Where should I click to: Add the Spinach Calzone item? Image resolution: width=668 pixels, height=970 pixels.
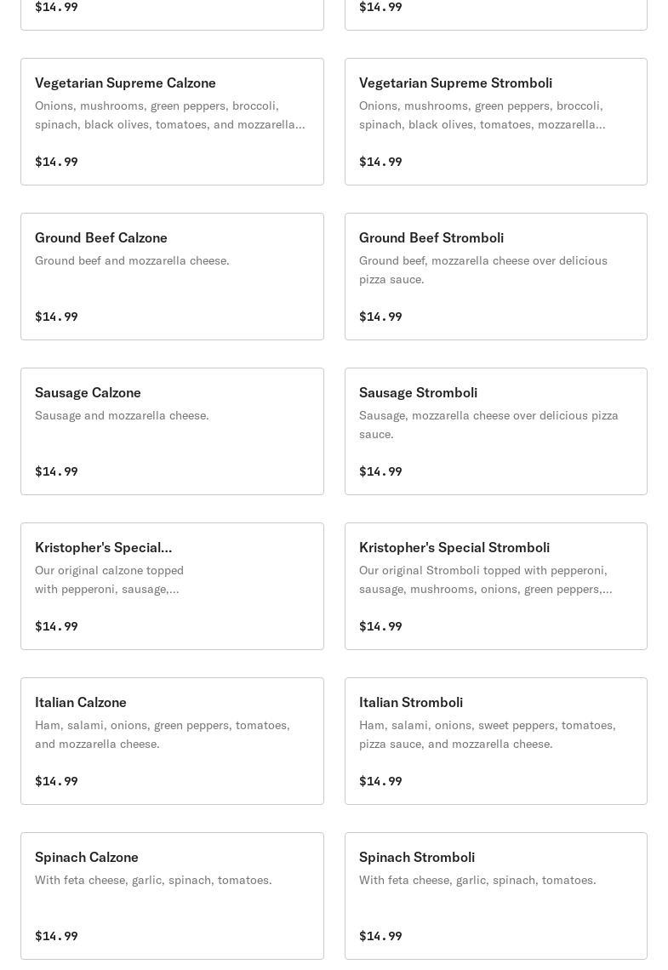(172, 896)
